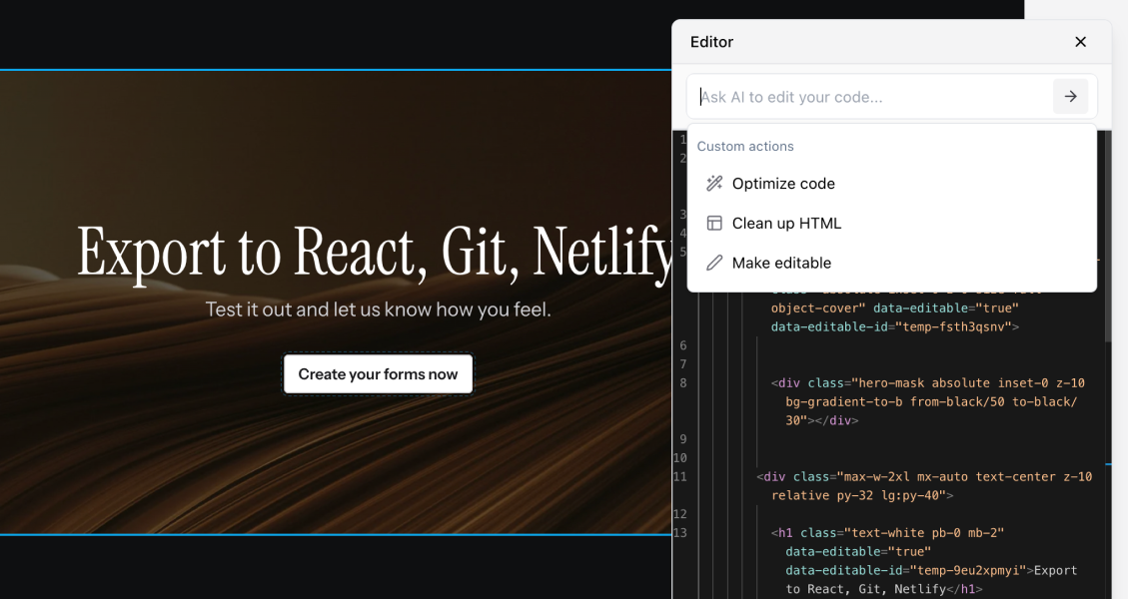Select Optimize code action
The width and height of the screenshot is (1128, 599).
tap(892, 184)
